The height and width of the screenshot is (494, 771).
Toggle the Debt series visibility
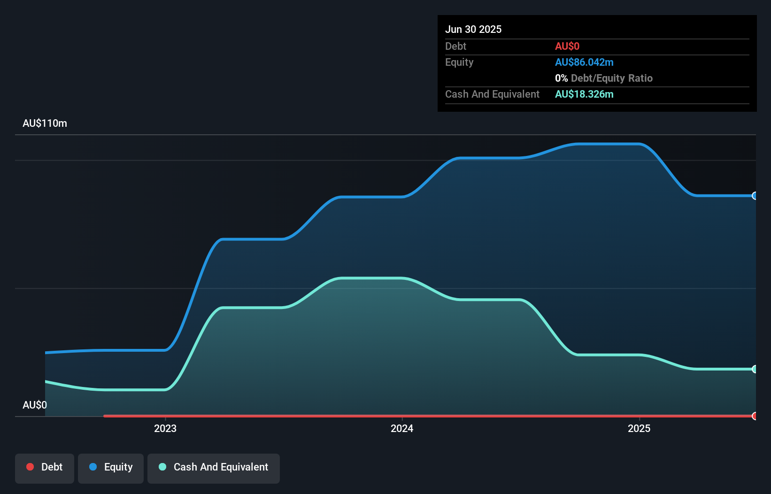coord(44,468)
